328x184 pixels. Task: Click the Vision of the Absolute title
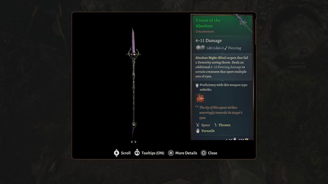click(208, 23)
